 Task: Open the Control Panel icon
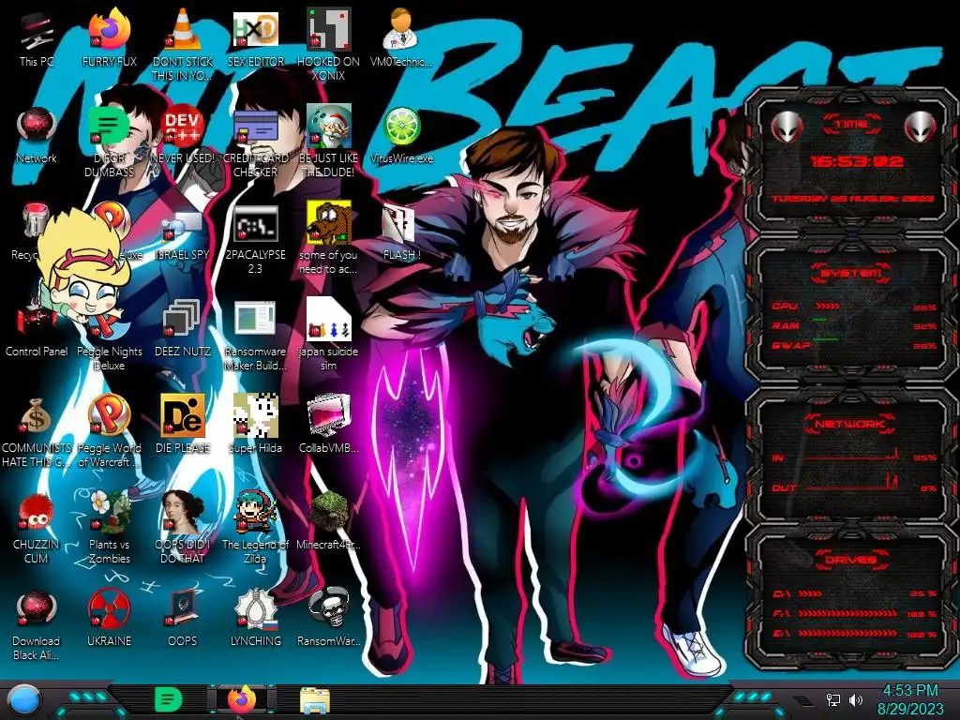37,329
